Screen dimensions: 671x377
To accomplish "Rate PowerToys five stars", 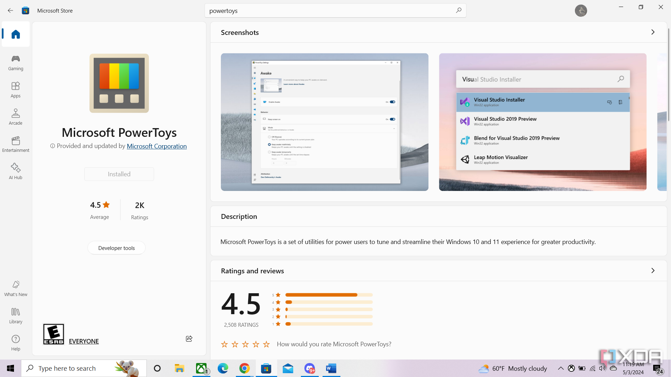I will tap(266, 345).
